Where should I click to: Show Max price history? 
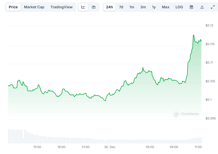click(x=166, y=7)
